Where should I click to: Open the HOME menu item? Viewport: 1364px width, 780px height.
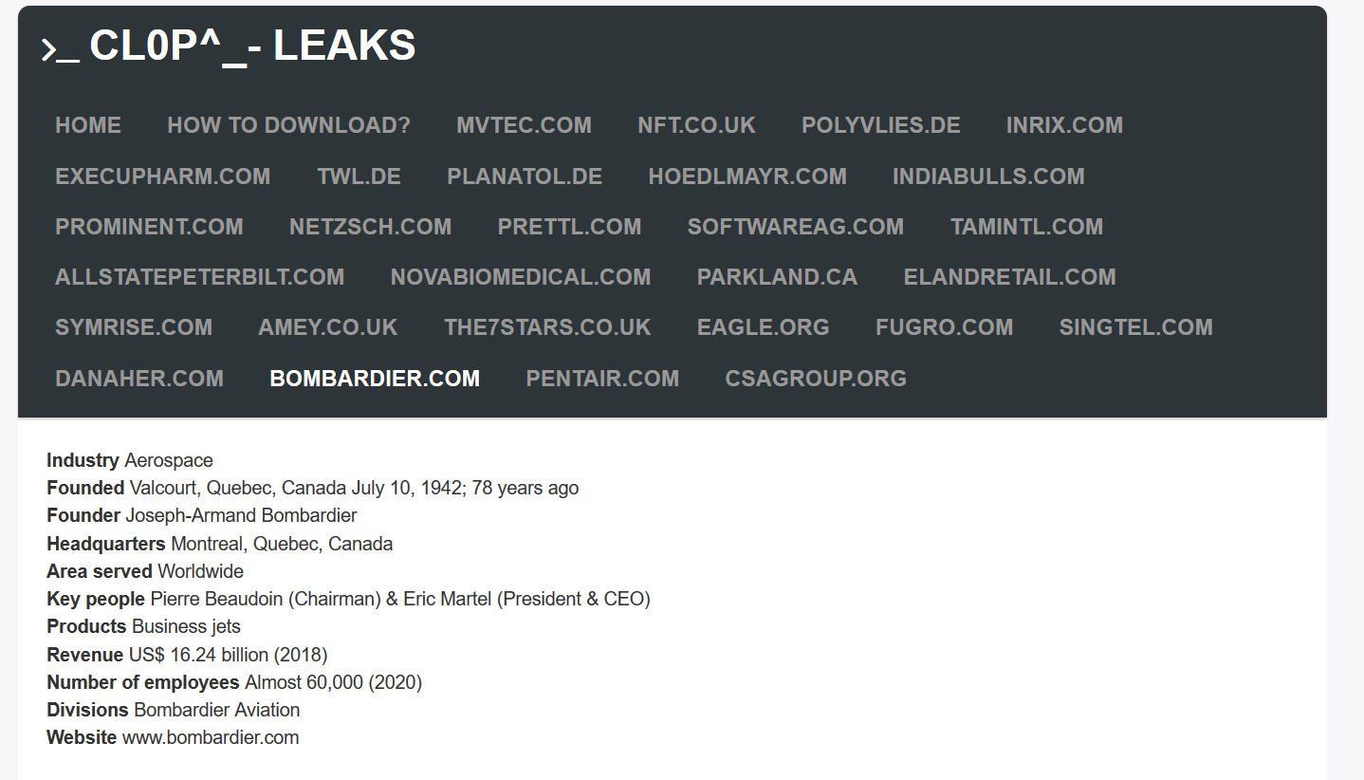88,125
